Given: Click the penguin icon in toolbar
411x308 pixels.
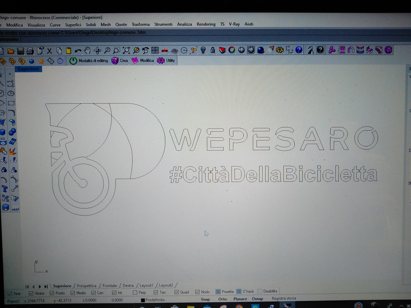Looking at the screenshot, I should click(311, 50).
